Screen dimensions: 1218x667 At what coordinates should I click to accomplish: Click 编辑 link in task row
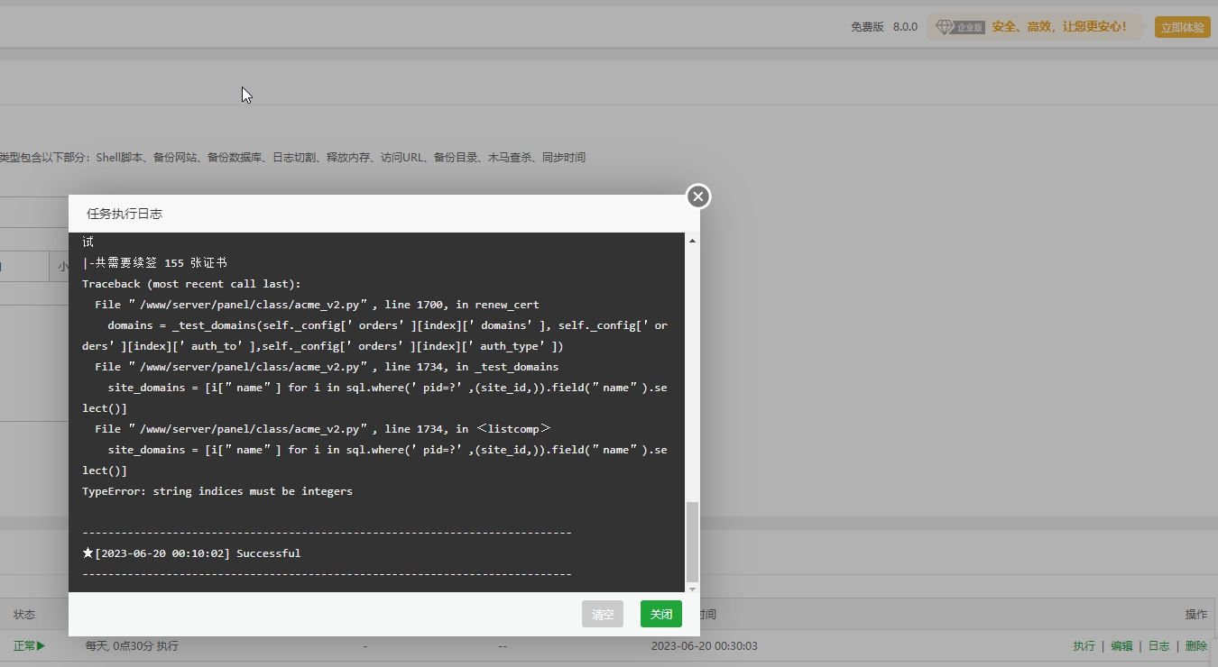1121,646
